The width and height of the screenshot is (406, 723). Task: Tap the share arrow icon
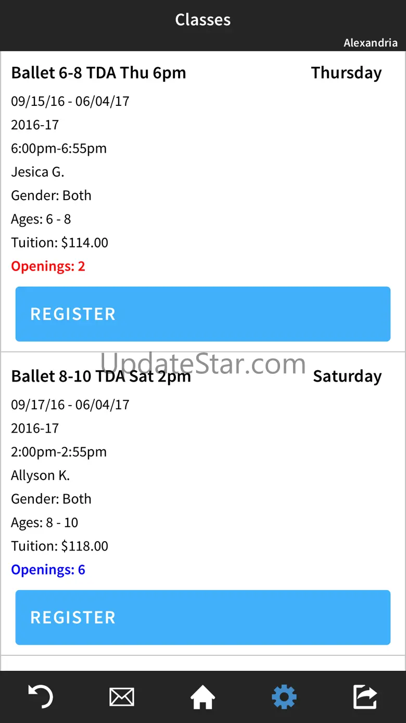[x=365, y=697]
